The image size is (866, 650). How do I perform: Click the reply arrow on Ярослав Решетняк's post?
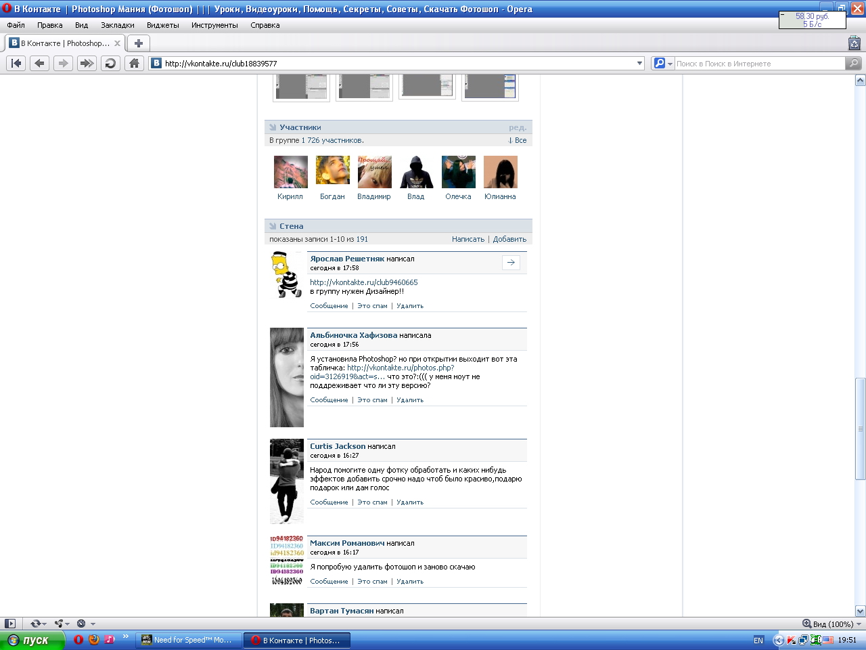point(511,263)
